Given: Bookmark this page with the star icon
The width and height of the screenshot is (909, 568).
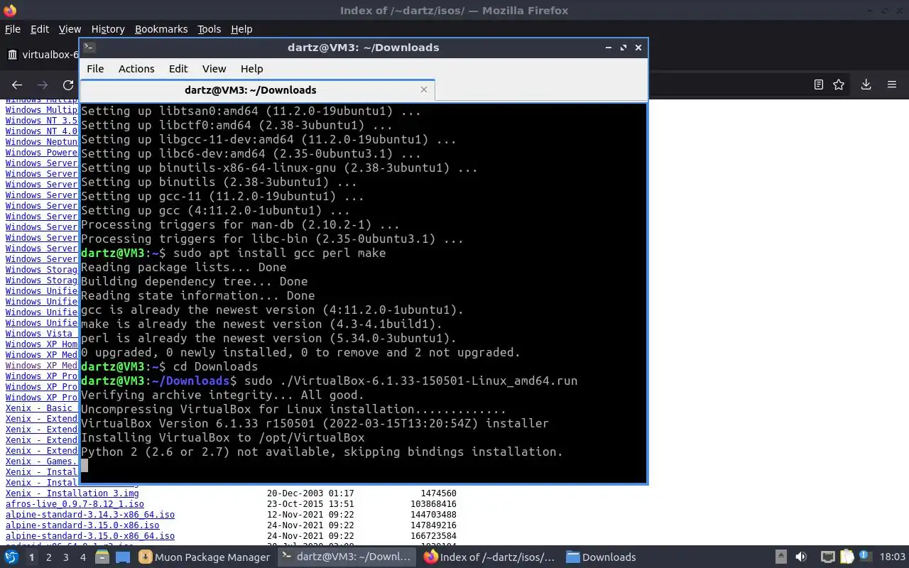Looking at the screenshot, I should pyautogui.click(x=839, y=84).
